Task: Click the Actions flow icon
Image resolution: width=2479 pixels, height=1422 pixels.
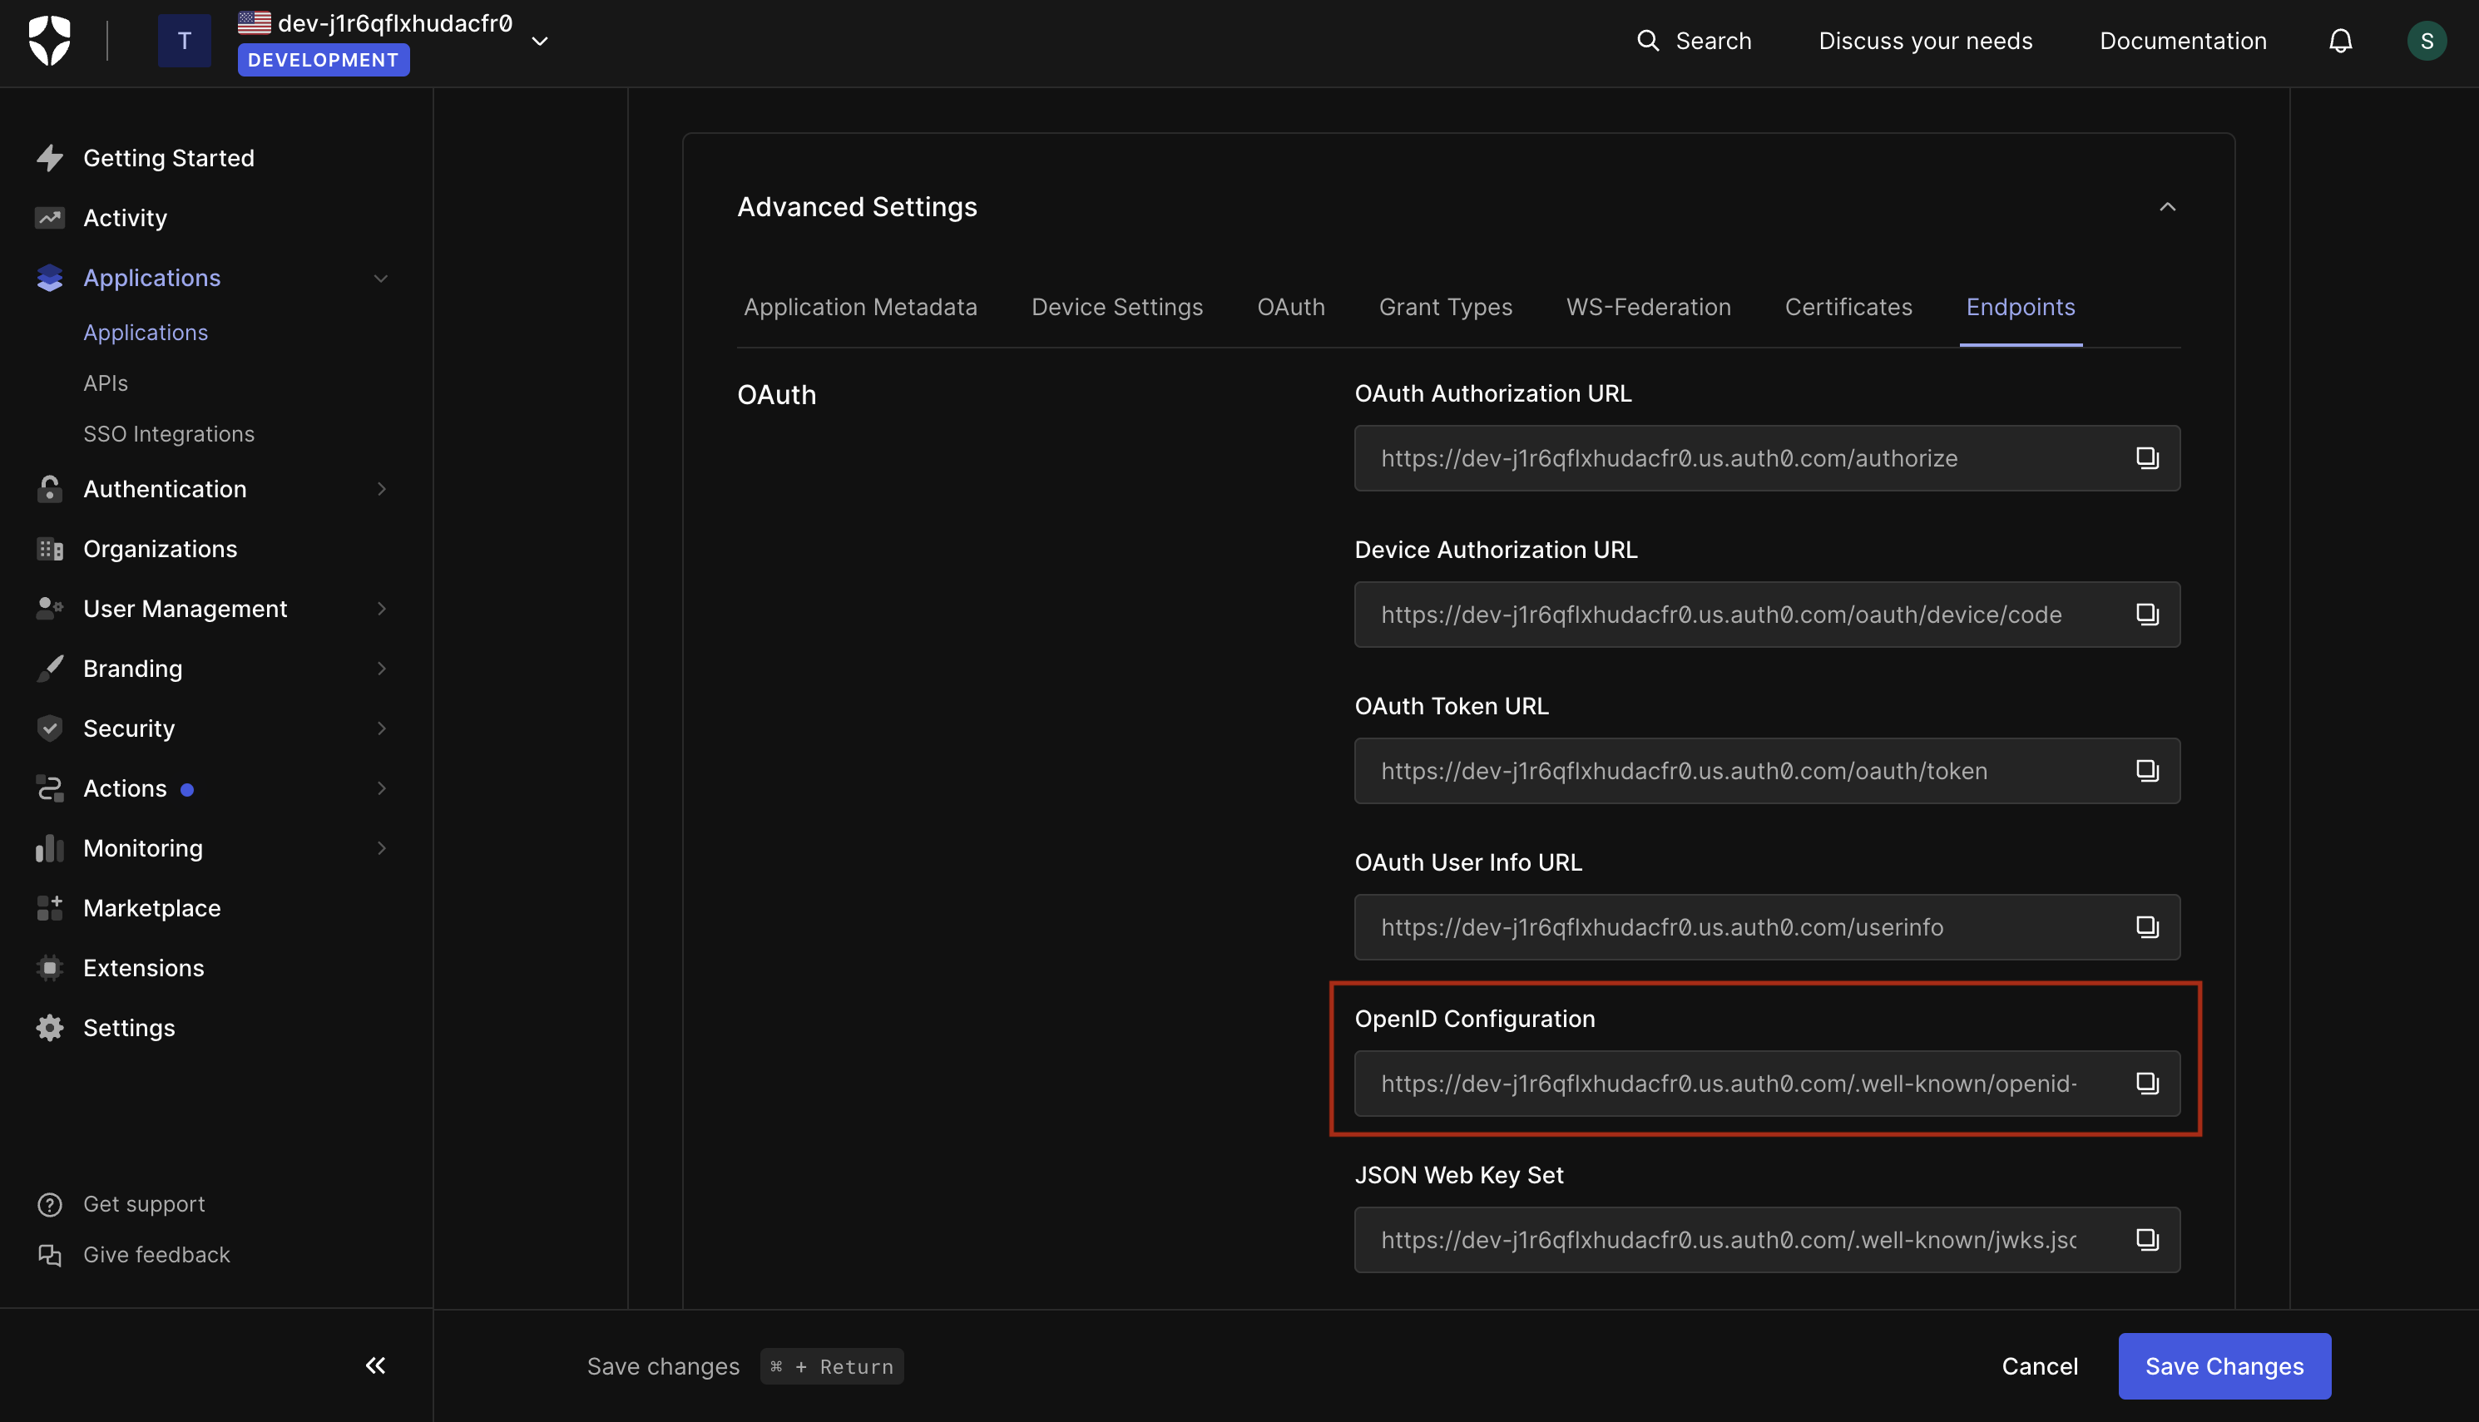Action: click(50, 788)
